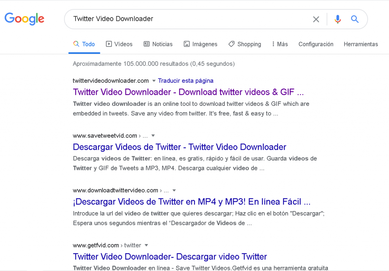Click Traducir esta página link
Image resolution: width=389 pixels, height=271 pixels.
tap(185, 81)
